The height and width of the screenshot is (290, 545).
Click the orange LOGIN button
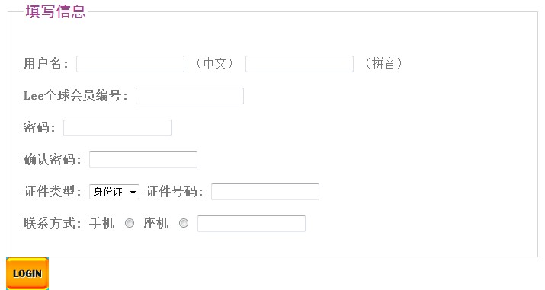point(27,273)
